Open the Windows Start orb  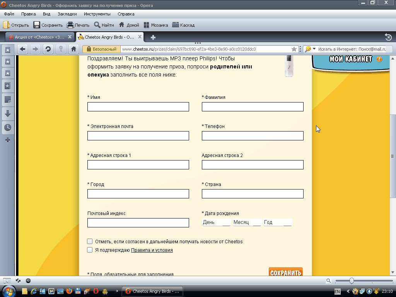[x=9, y=292]
